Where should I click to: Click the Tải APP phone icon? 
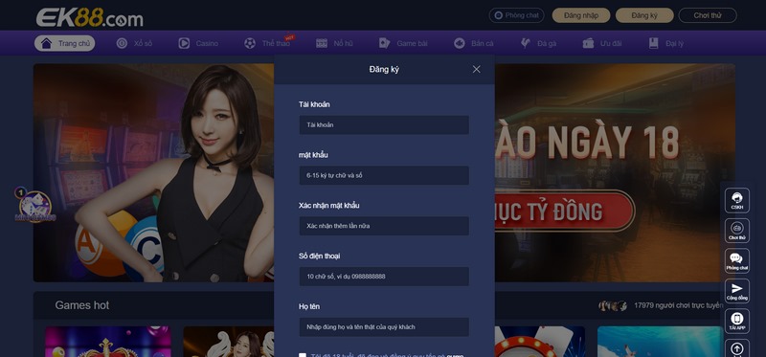click(736, 321)
